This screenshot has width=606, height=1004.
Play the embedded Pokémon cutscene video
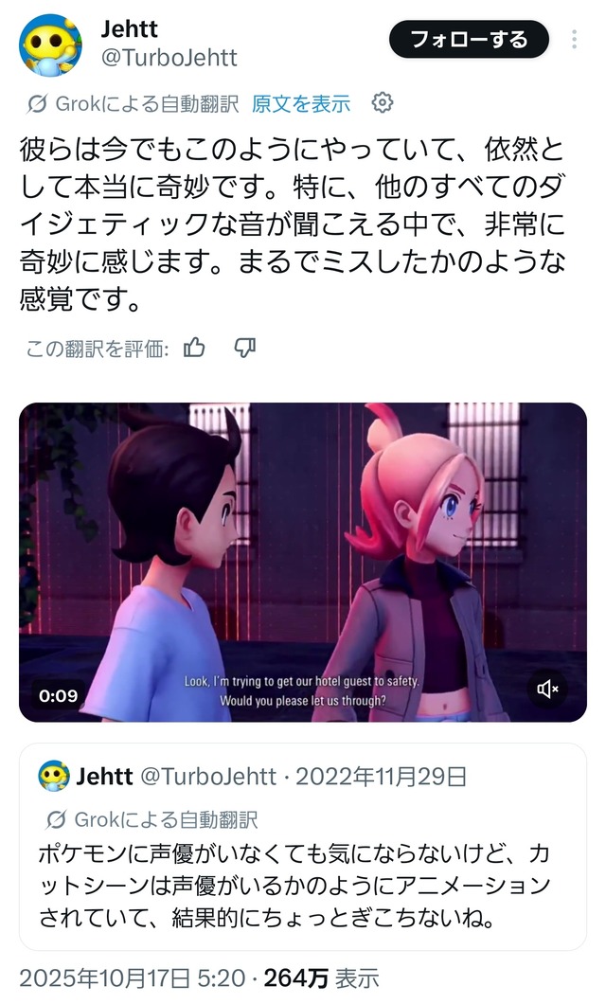tap(303, 563)
